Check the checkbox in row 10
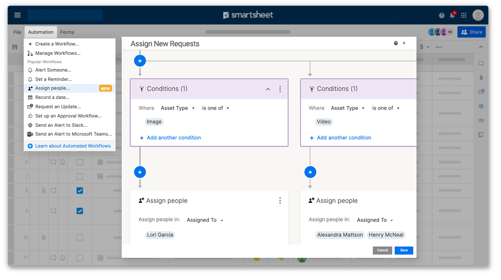This screenshot has width=501, height=280. click(x=80, y=237)
